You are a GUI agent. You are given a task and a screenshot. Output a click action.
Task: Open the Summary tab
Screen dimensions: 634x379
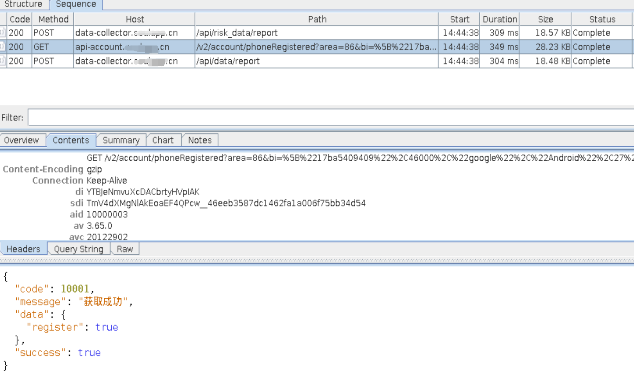coord(121,140)
